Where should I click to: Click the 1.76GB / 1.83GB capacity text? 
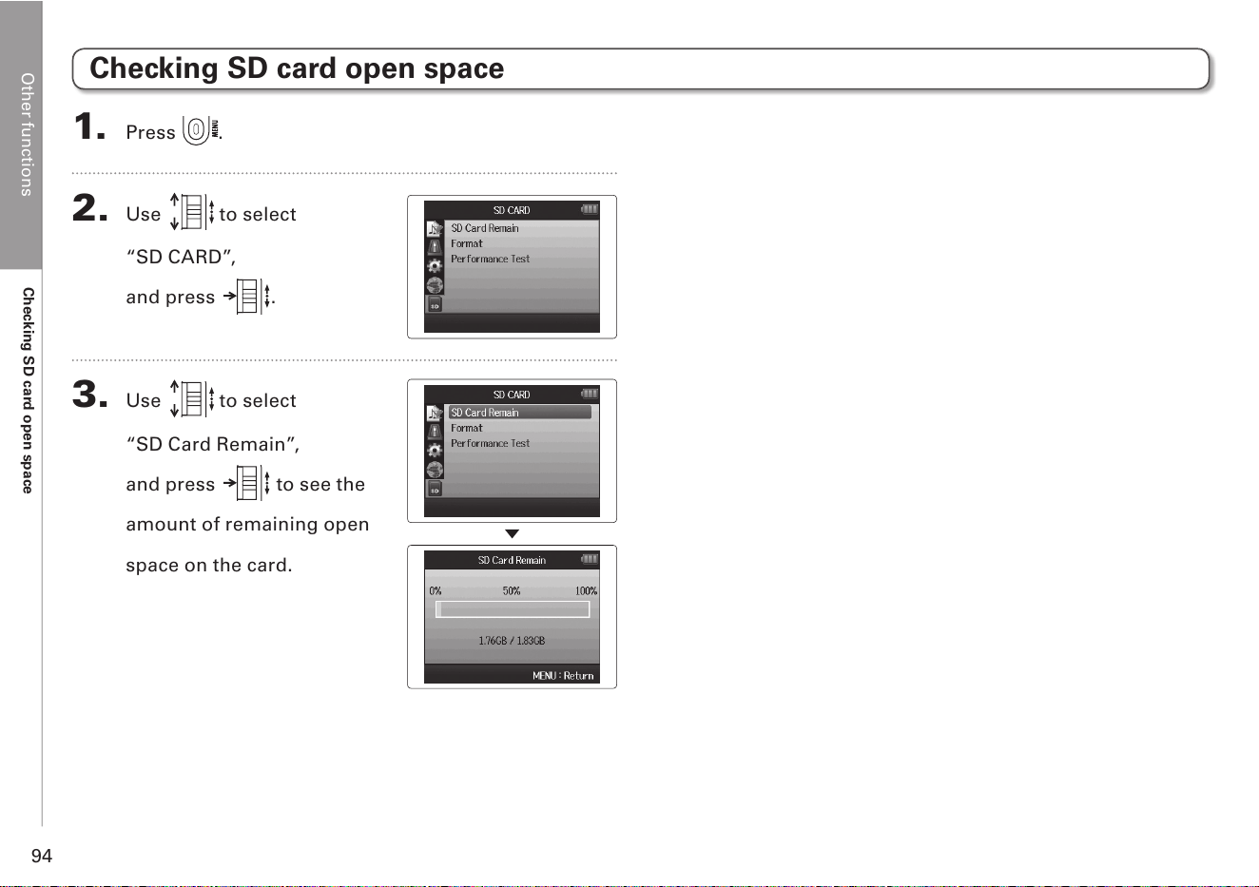pos(512,641)
